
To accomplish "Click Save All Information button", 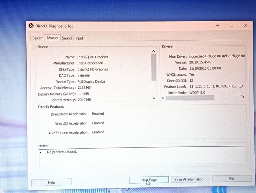I will (190, 179).
